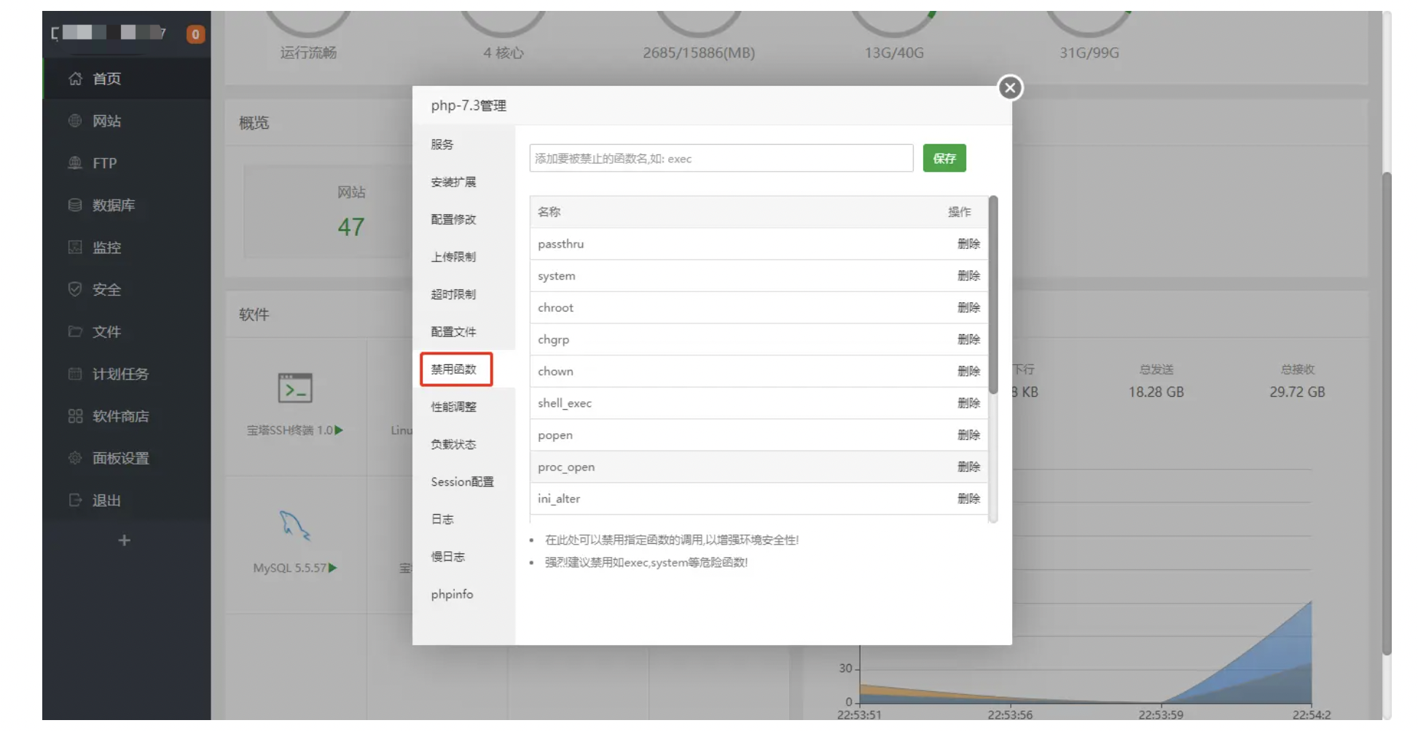Image resolution: width=1418 pixels, height=731 pixels.
Task: Click the 13G/40G disk usage label
Action: [894, 52]
